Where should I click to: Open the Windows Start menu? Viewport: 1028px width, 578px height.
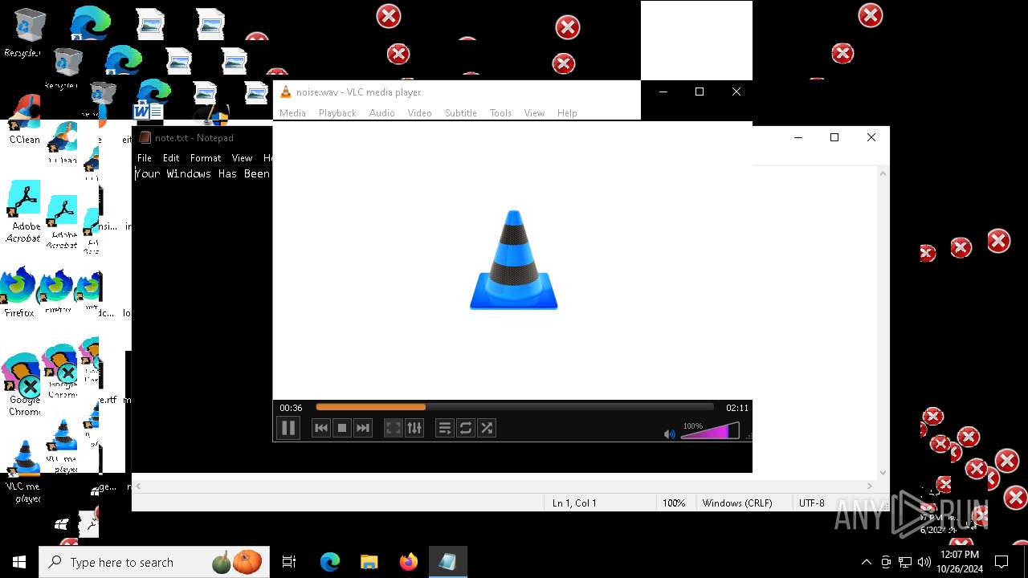coord(19,562)
